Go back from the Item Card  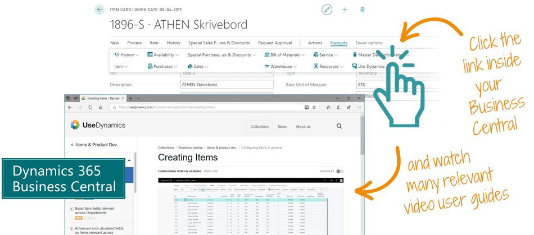pyautogui.click(x=99, y=10)
